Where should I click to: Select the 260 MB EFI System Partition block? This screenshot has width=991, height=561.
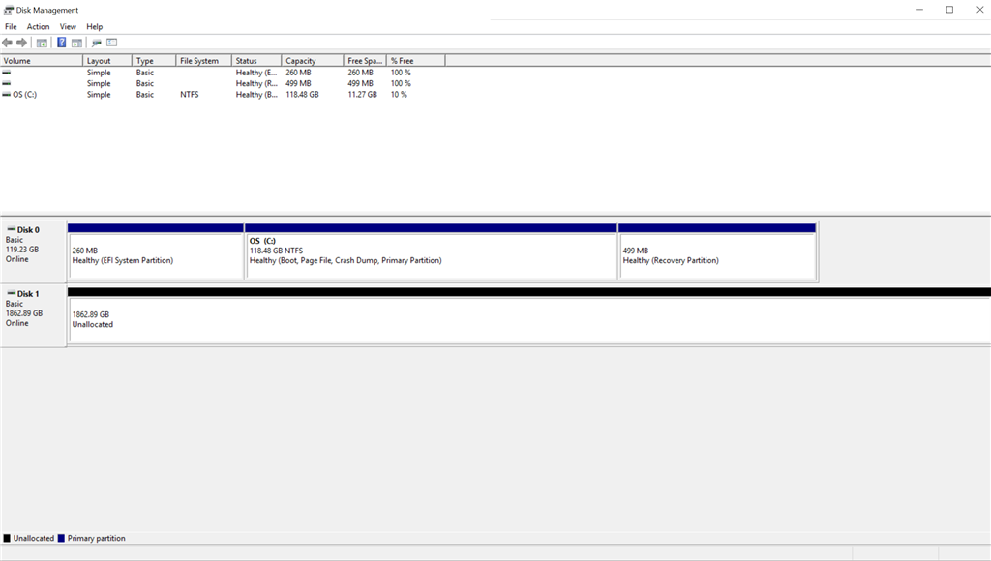(156, 251)
